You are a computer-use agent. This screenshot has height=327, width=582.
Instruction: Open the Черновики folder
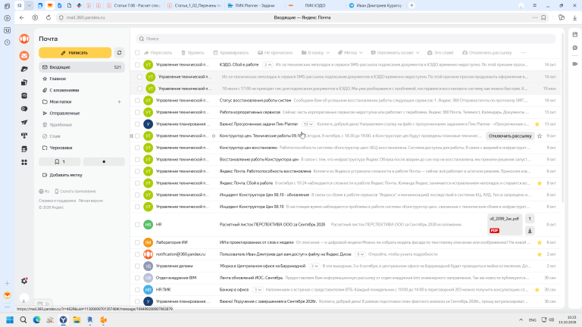click(61, 148)
